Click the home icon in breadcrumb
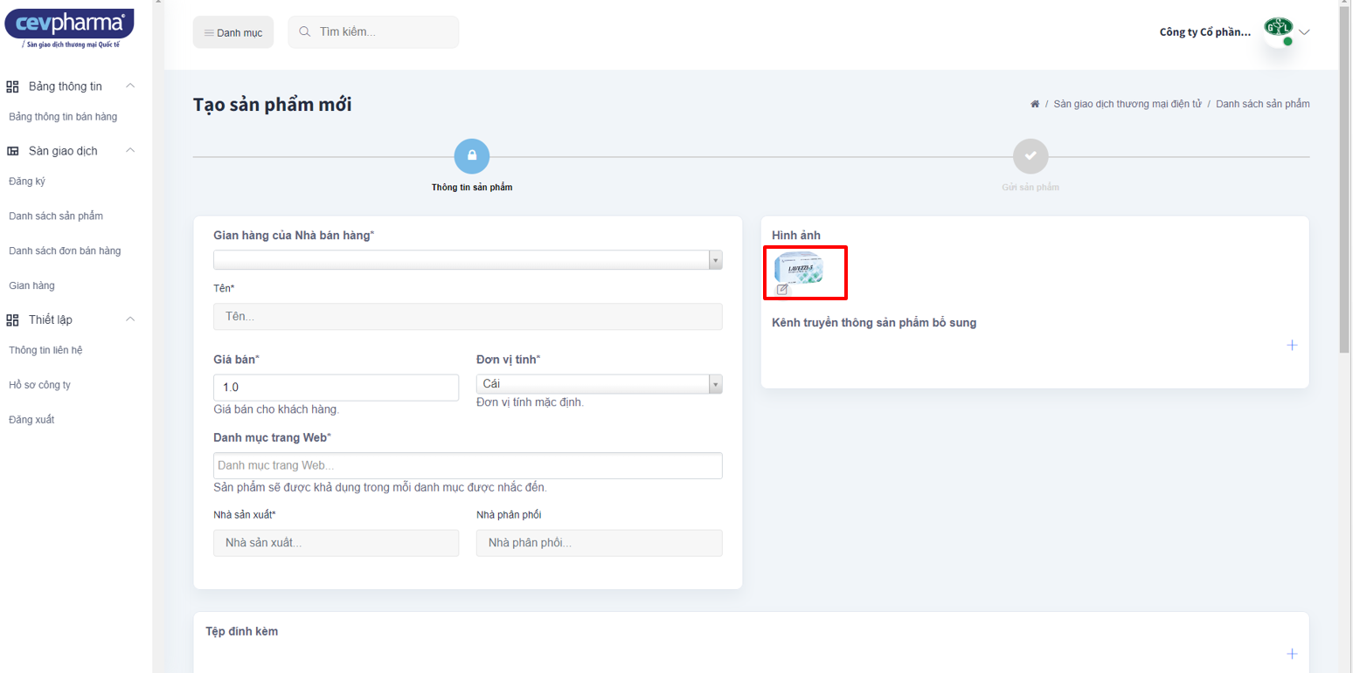Screen dimensions: 1353x673 click(x=1035, y=104)
